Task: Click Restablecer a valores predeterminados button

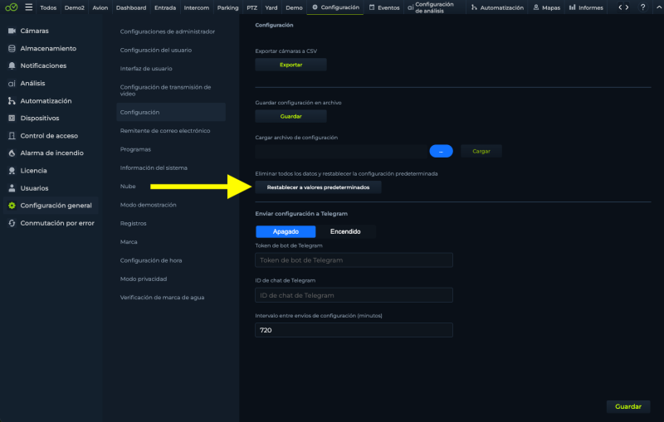Action: click(318, 187)
